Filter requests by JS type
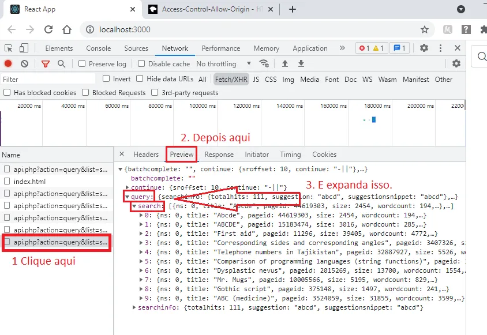 256,80
